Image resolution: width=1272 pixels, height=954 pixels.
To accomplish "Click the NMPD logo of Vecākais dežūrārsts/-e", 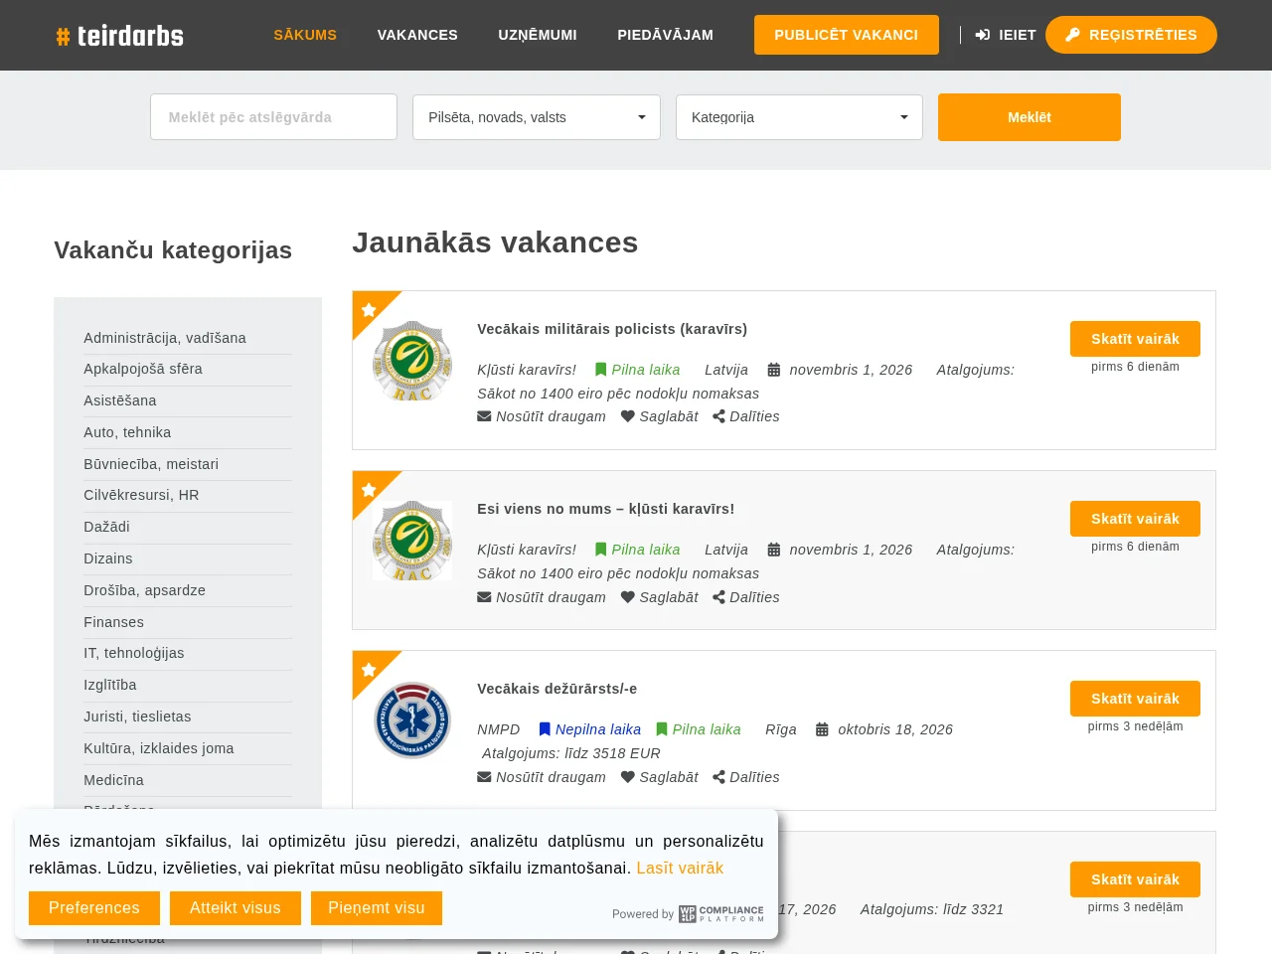I will point(412,720).
